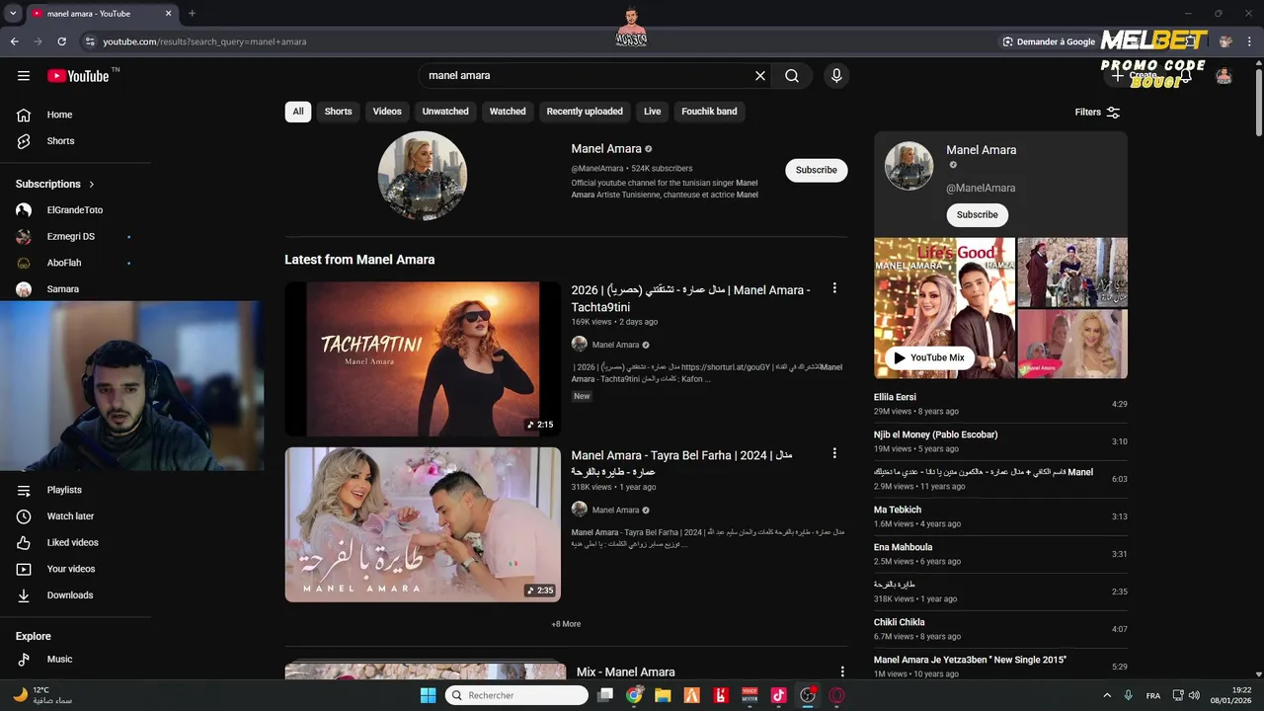Open File Explorer from the taskbar
1264x711 pixels.
pos(663,695)
